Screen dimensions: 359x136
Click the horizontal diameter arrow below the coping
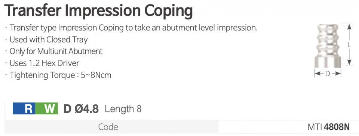(328, 74)
